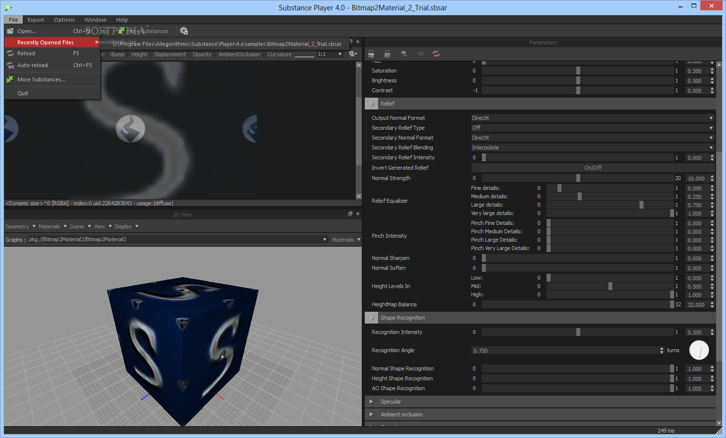The width and height of the screenshot is (726, 438).
Task: Click Substance Player app icon in title bar
Action: [x=8, y=7]
